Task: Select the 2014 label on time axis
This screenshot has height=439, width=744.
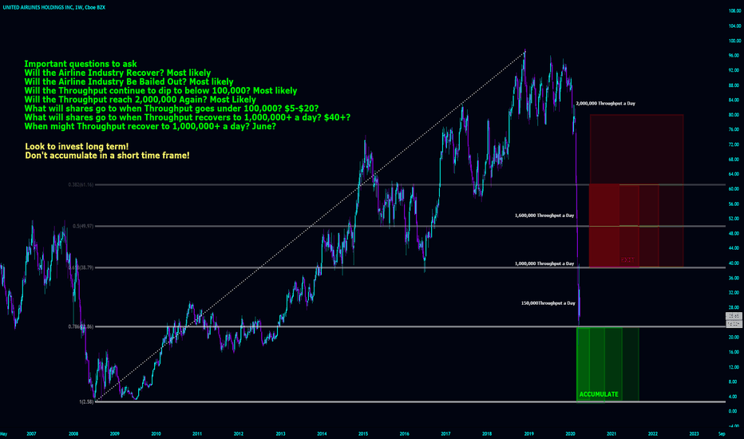Action: pyautogui.click(x=322, y=433)
